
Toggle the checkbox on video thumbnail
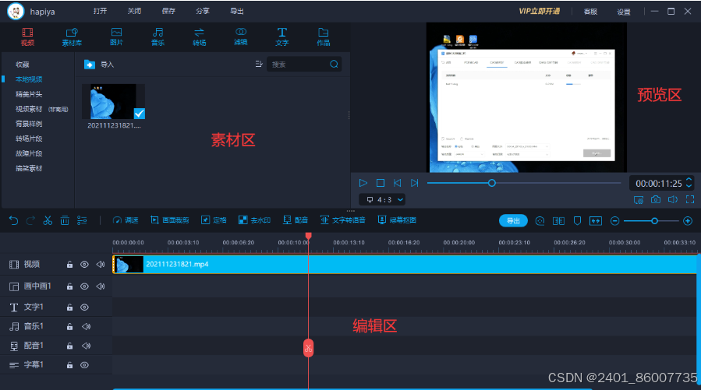point(140,114)
